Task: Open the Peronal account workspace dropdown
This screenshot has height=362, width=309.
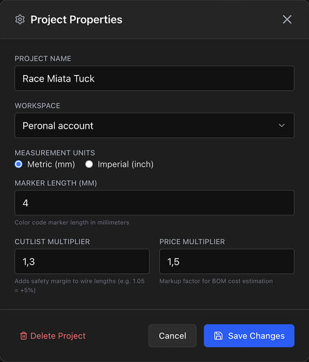Action: coord(154,126)
